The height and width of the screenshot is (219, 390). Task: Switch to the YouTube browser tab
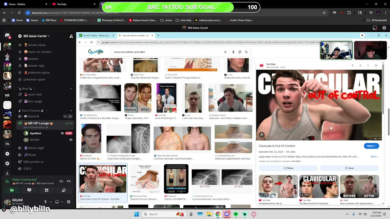click(73, 4)
